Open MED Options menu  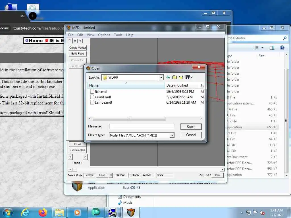tap(104, 35)
